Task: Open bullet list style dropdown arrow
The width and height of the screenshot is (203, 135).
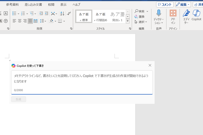Action: pos(18,14)
